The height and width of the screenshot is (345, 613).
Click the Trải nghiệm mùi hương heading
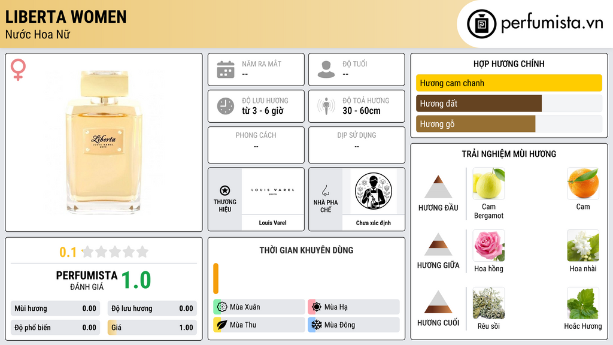coord(509,154)
